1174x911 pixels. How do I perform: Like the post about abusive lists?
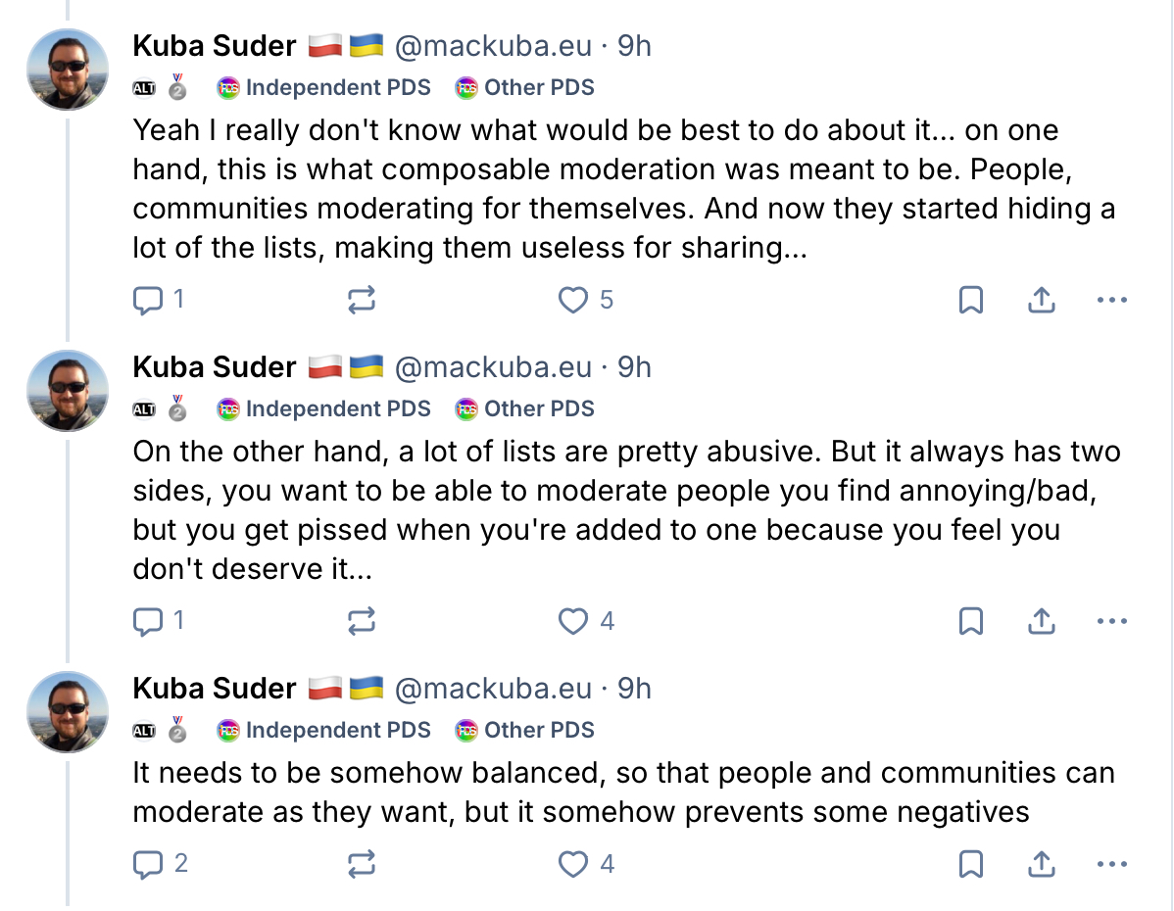(x=572, y=621)
